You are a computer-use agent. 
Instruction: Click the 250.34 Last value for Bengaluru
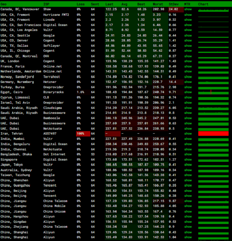(x=111, y=144)
